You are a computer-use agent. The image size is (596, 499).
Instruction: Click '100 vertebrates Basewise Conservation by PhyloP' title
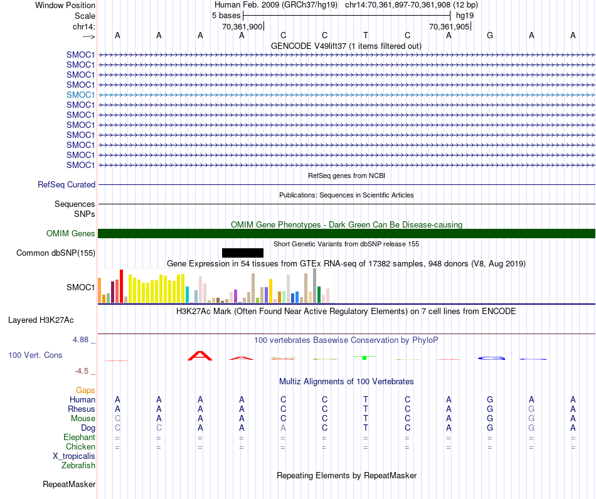pos(346,340)
